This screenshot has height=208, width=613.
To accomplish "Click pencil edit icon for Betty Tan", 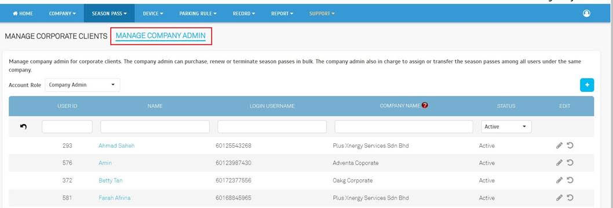I will tap(560, 180).
